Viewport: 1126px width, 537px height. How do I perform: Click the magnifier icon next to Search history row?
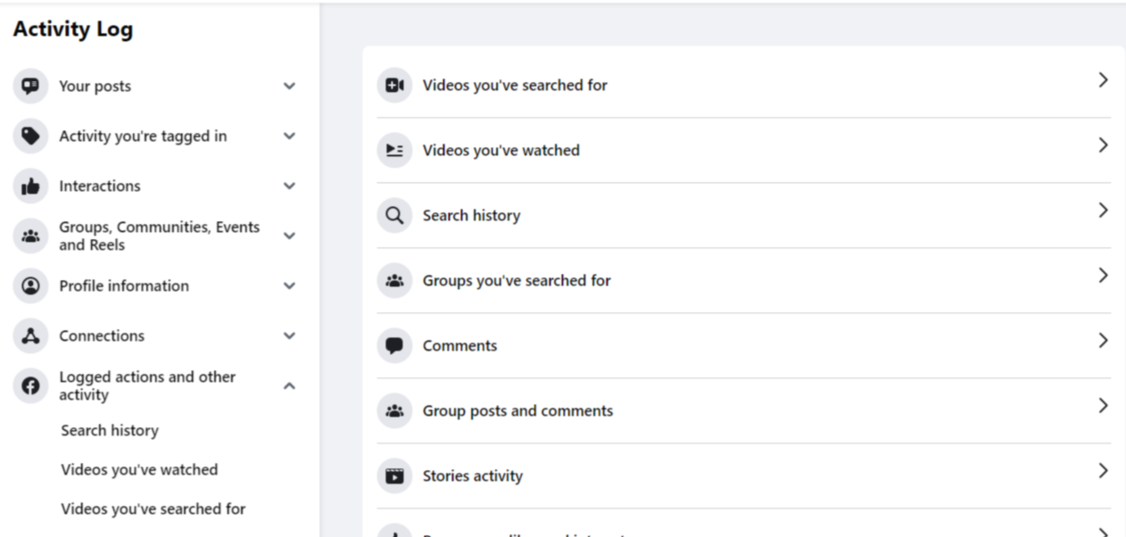(394, 215)
